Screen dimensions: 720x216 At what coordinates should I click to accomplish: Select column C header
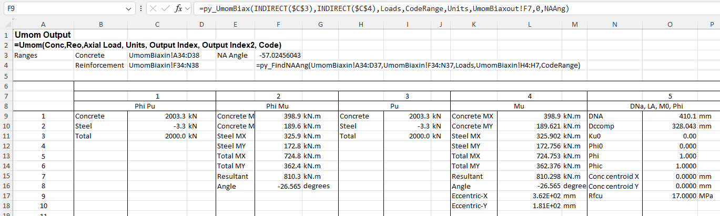(x=157, y=24)
